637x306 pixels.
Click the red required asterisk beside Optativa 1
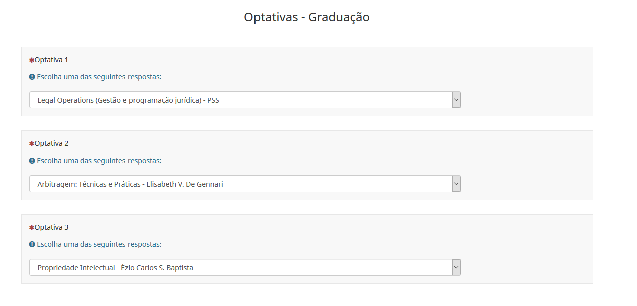click(32, 60)
